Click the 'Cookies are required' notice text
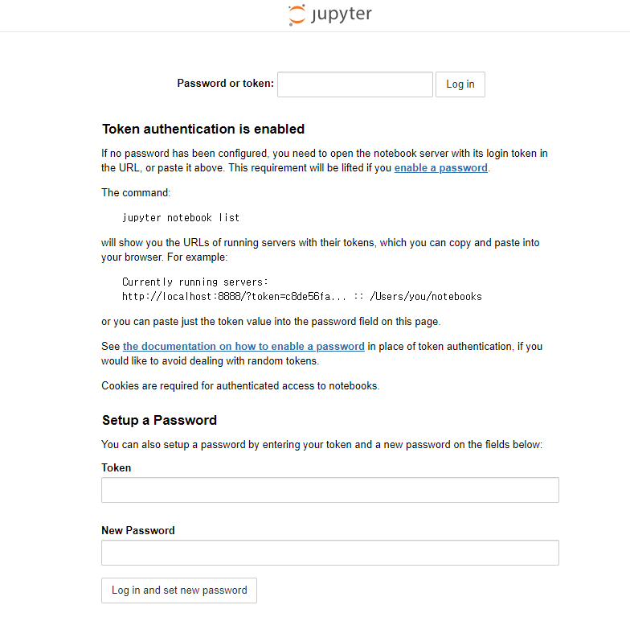630x642 pixels. click(x=240, y=385)
